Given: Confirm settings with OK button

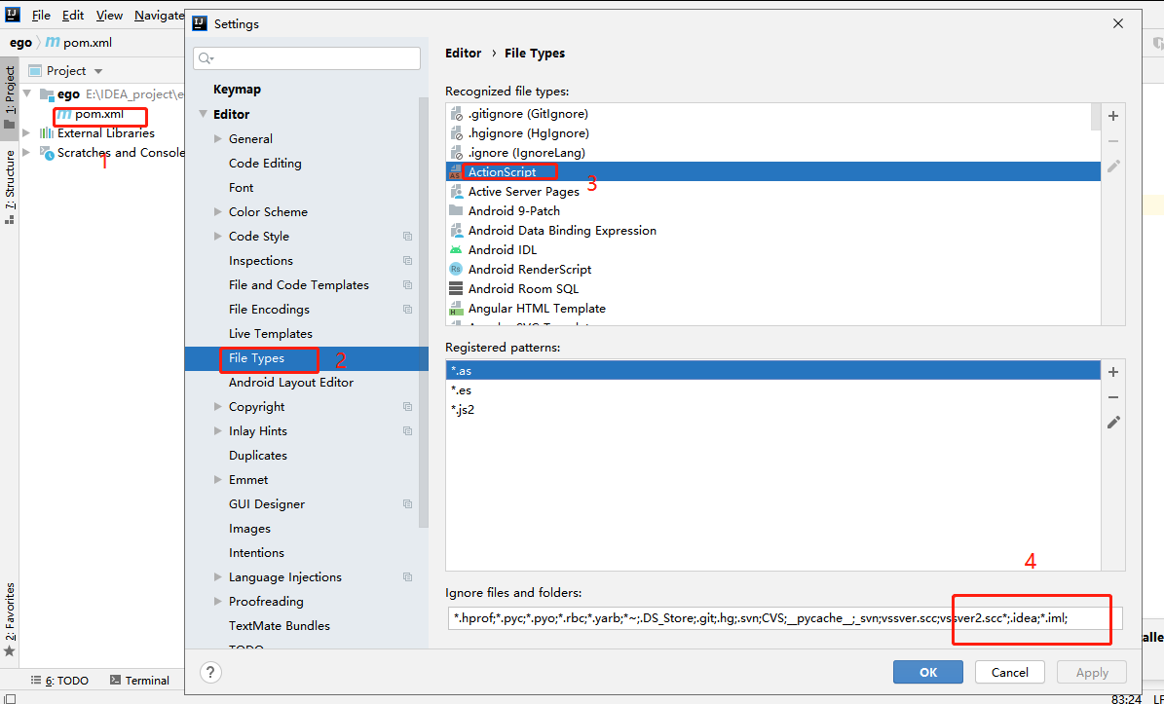Looking at the screenshot, I should point(928,672).
